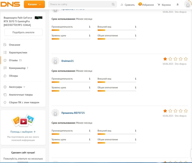Click Подобрать аналоги button
Image resolution: width=192 pixels, height=163 pixels.
pyautogui.click(x=23, y=32)
